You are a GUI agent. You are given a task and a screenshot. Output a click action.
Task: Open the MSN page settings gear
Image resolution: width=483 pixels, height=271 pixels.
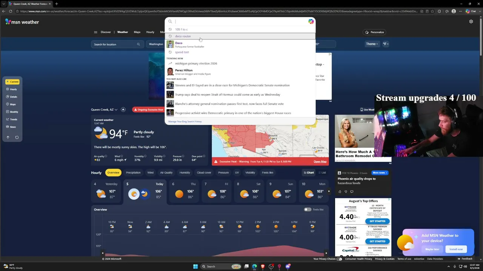click(471, 22)
